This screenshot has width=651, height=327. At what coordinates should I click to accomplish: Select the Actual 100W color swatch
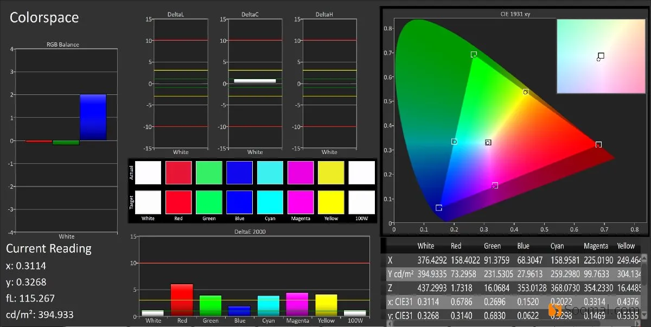[x=361, y=173]
